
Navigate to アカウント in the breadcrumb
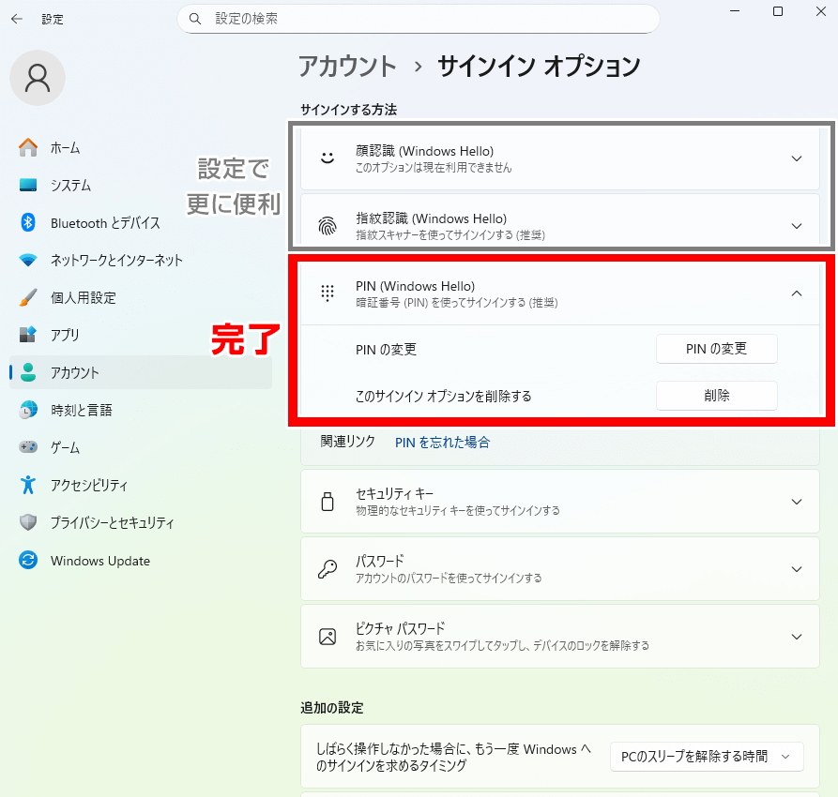pos(347,67)
